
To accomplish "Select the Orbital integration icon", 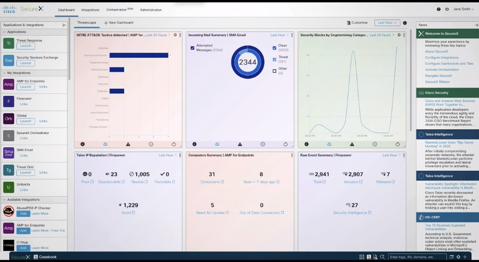I will coord(9,118).
